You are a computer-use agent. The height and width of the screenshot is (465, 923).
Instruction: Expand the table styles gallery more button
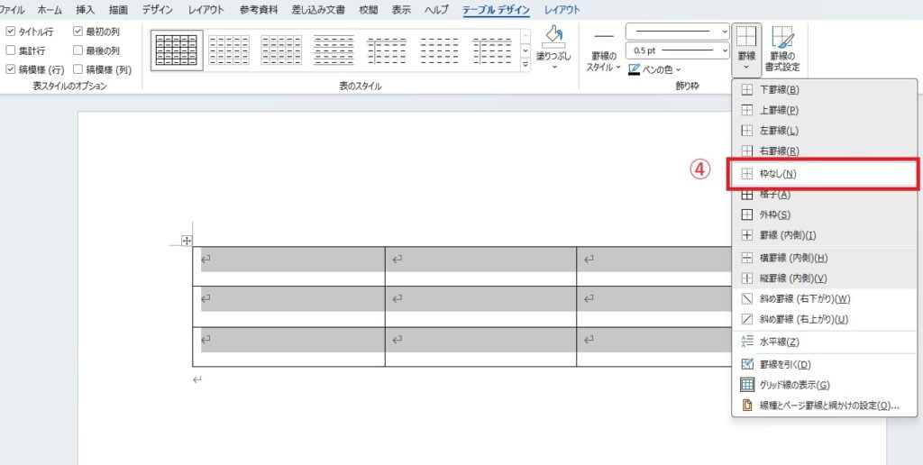pos(525,65)
